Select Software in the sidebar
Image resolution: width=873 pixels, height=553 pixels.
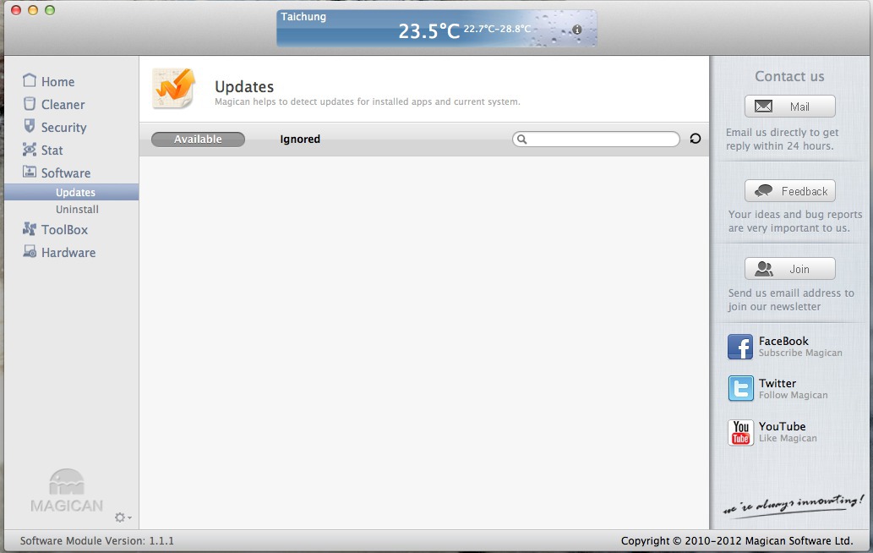57,172
